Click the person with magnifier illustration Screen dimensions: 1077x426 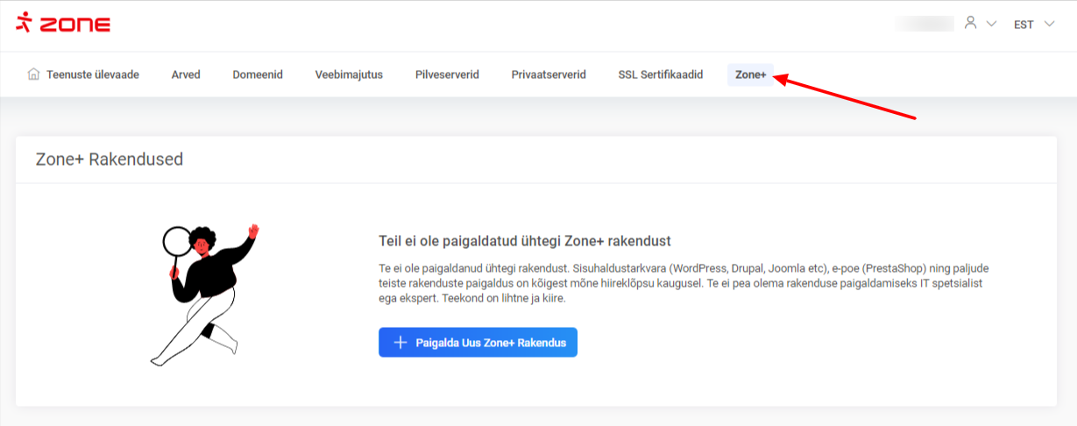202,294
